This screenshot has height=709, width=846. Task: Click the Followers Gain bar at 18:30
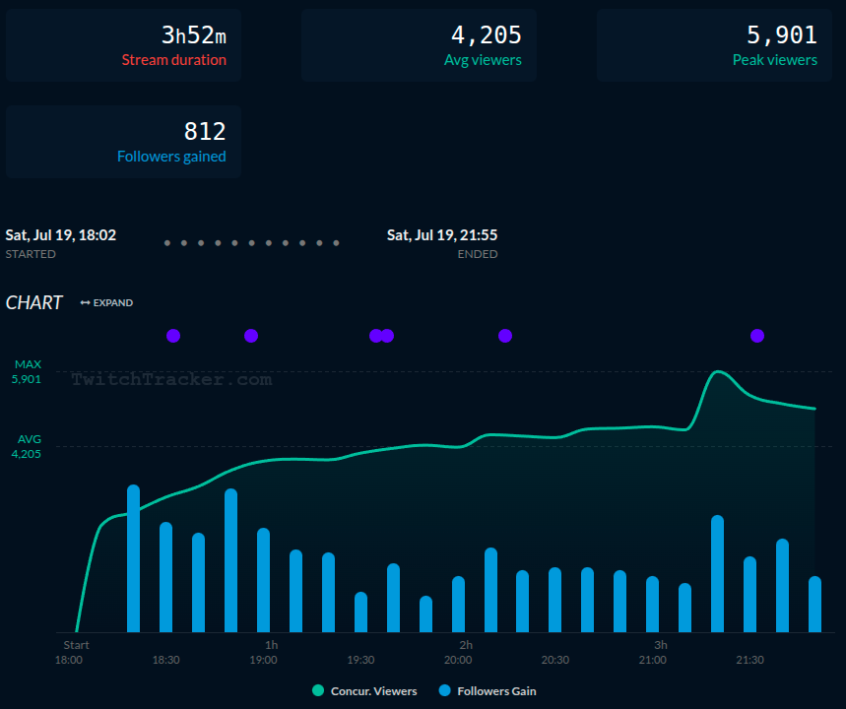(x=165, y=577)
